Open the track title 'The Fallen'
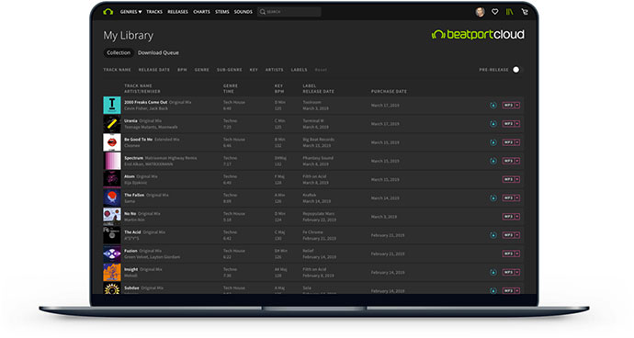 tap(134, 196)
